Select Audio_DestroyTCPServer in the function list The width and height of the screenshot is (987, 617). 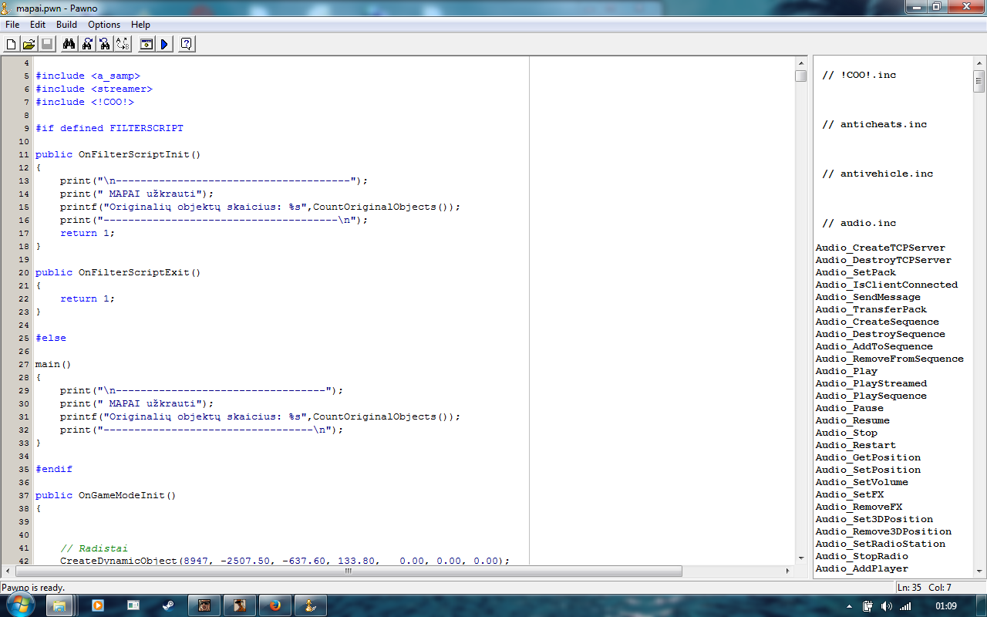point(883,260)
